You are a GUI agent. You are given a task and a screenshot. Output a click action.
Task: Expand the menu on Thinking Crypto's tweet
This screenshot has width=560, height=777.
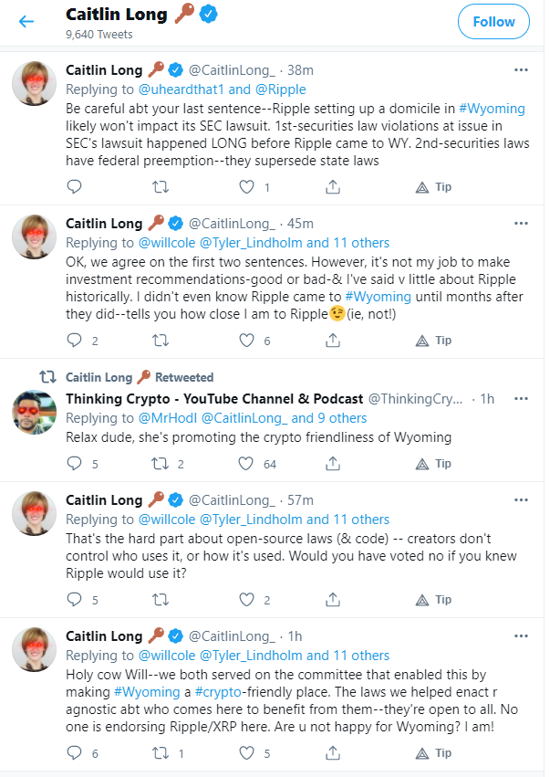pyautogui.click(x=521, y=399)
